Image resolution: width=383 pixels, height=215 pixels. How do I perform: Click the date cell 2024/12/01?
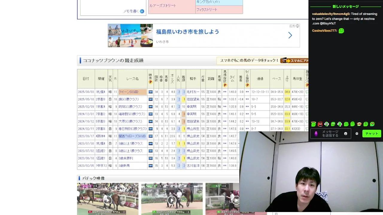86,114
